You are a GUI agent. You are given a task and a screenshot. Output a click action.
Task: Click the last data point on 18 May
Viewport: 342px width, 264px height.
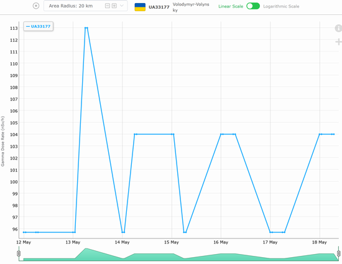pos(334,134)
